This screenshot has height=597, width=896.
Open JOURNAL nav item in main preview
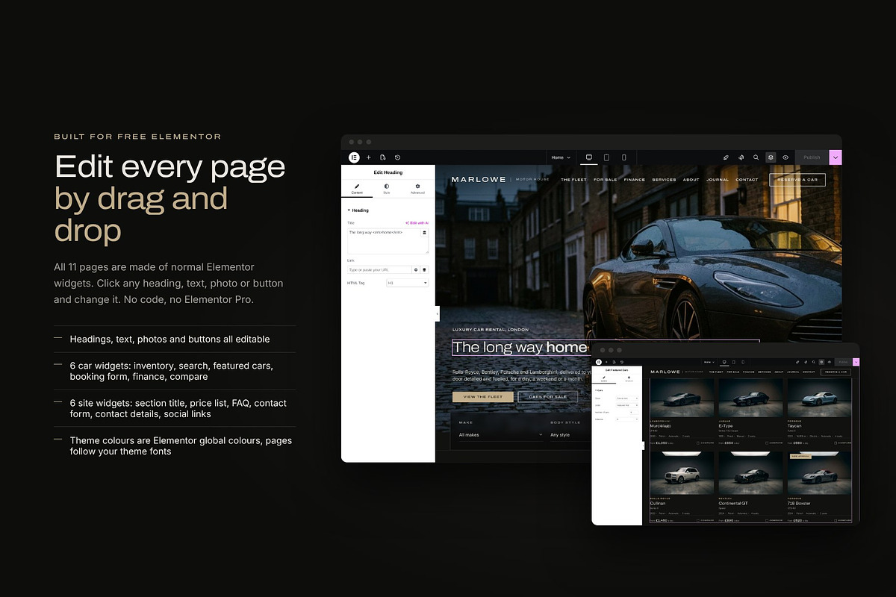click(x=718, y=180)
